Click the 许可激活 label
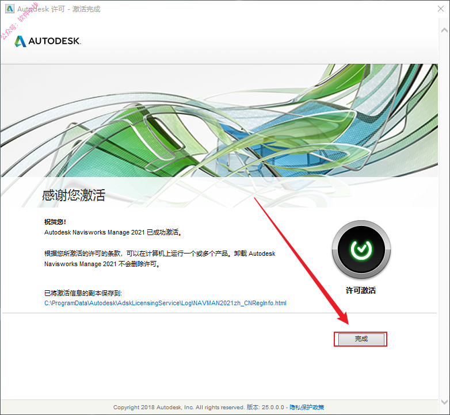450x415 pixels. pos(361,290)
